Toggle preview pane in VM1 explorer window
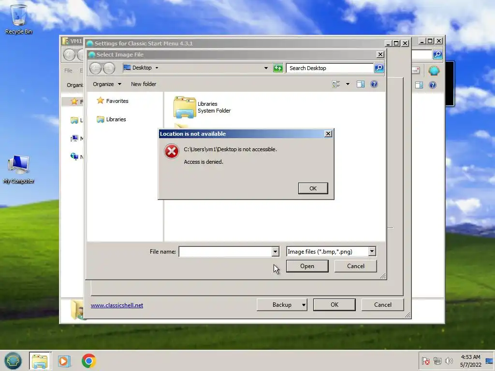The width and height of the screenshot is (495, 371). (x=419, y=85)
